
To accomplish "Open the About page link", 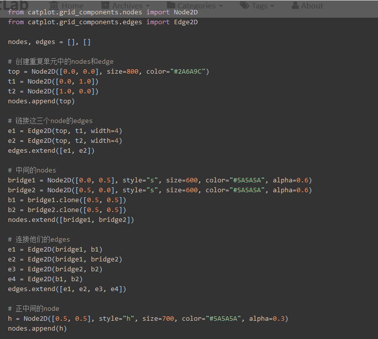I will tap(307, 5).
